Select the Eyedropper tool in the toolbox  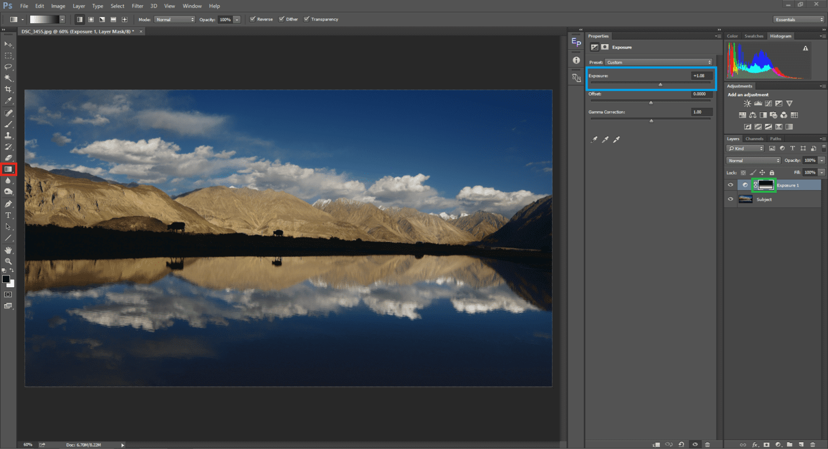[8, 101]
